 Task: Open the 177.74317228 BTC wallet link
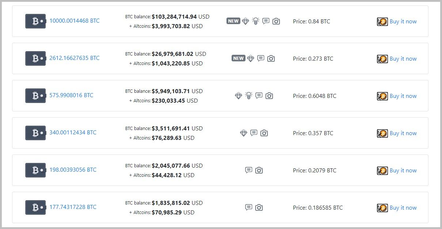[x=73, y=207]
